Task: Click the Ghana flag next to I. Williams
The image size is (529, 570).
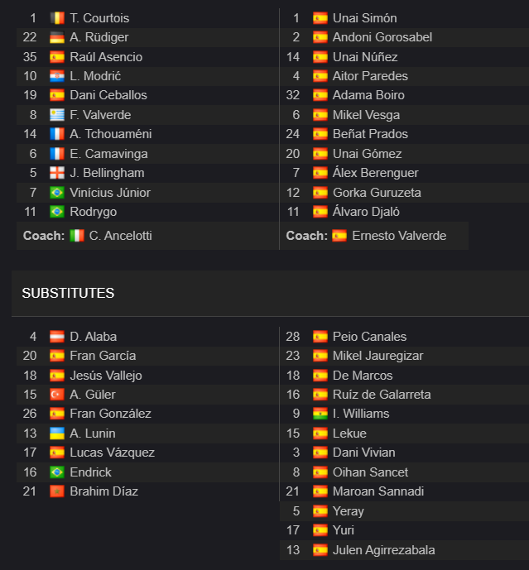Action: point(320,414)
